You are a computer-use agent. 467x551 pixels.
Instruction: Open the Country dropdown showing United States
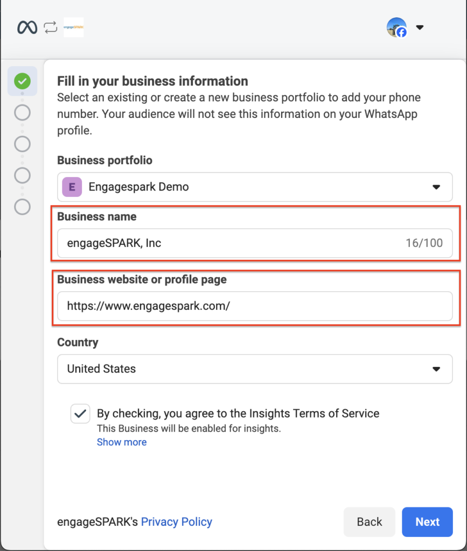coord(255,369)
